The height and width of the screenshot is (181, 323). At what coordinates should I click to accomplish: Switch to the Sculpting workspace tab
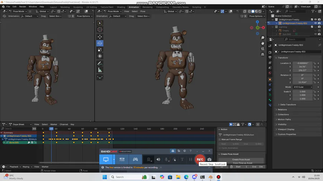coord(78,7)
